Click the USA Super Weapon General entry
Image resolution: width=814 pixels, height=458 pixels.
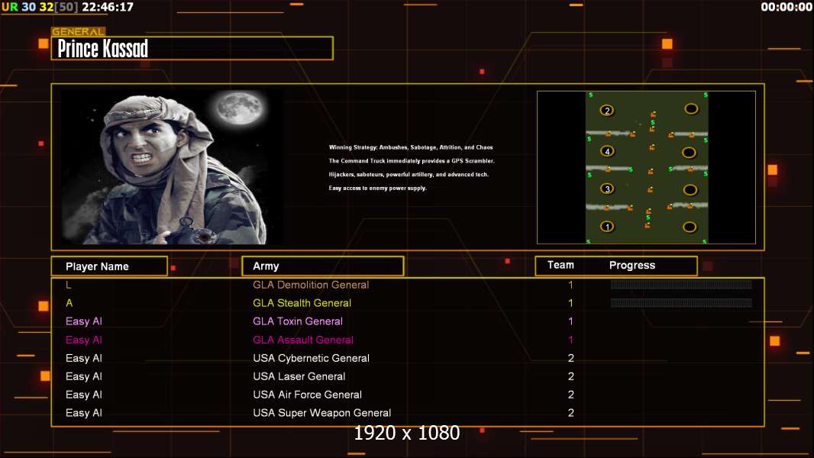(322, 413)
